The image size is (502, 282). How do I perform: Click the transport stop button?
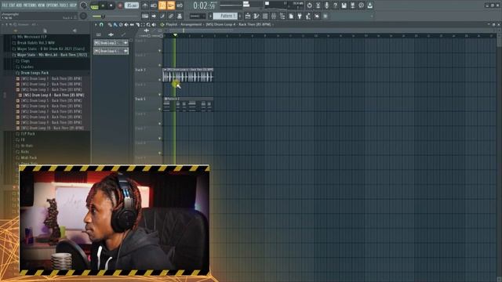coord(111,5)
